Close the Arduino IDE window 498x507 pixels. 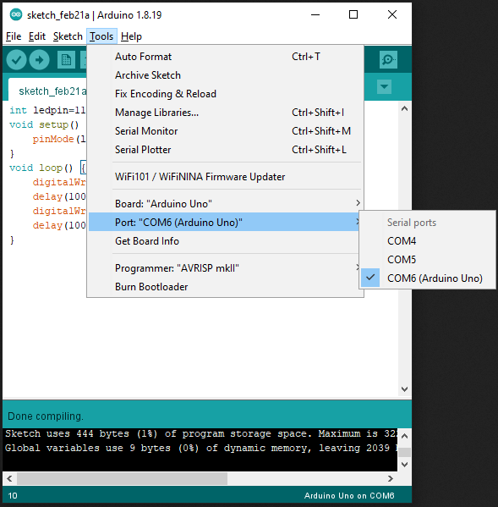[x=392, y=14]
